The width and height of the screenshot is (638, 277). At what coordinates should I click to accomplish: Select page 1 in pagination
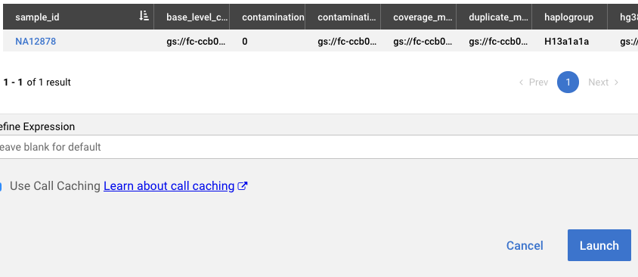click(568, 82)
